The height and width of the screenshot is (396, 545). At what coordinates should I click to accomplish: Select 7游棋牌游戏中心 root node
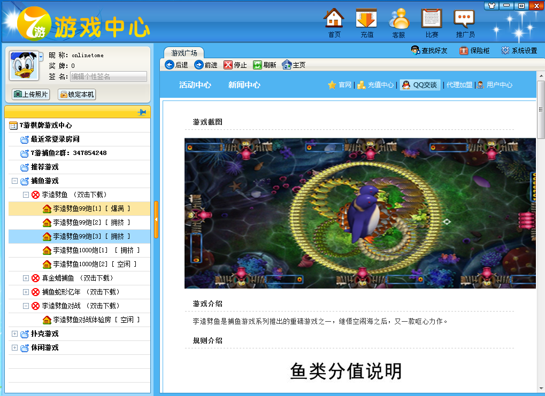79,125
